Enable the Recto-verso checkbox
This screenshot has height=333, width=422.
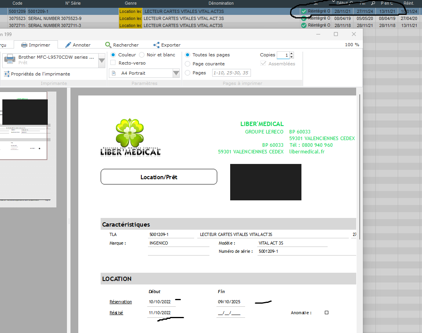click(113, 63)
